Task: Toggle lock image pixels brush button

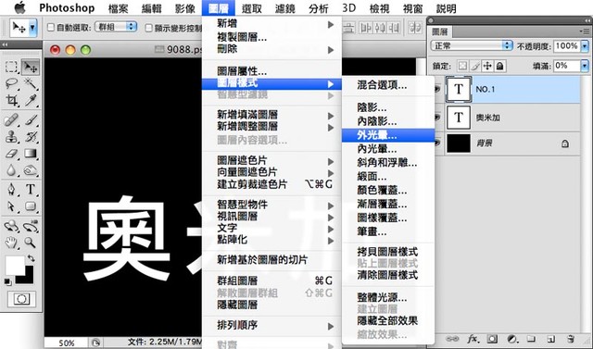Action: click(475, 66)
